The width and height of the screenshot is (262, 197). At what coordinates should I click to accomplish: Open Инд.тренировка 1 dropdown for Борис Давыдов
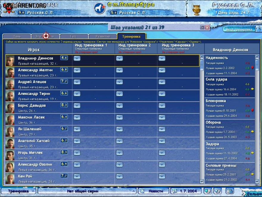pos(77,106)
